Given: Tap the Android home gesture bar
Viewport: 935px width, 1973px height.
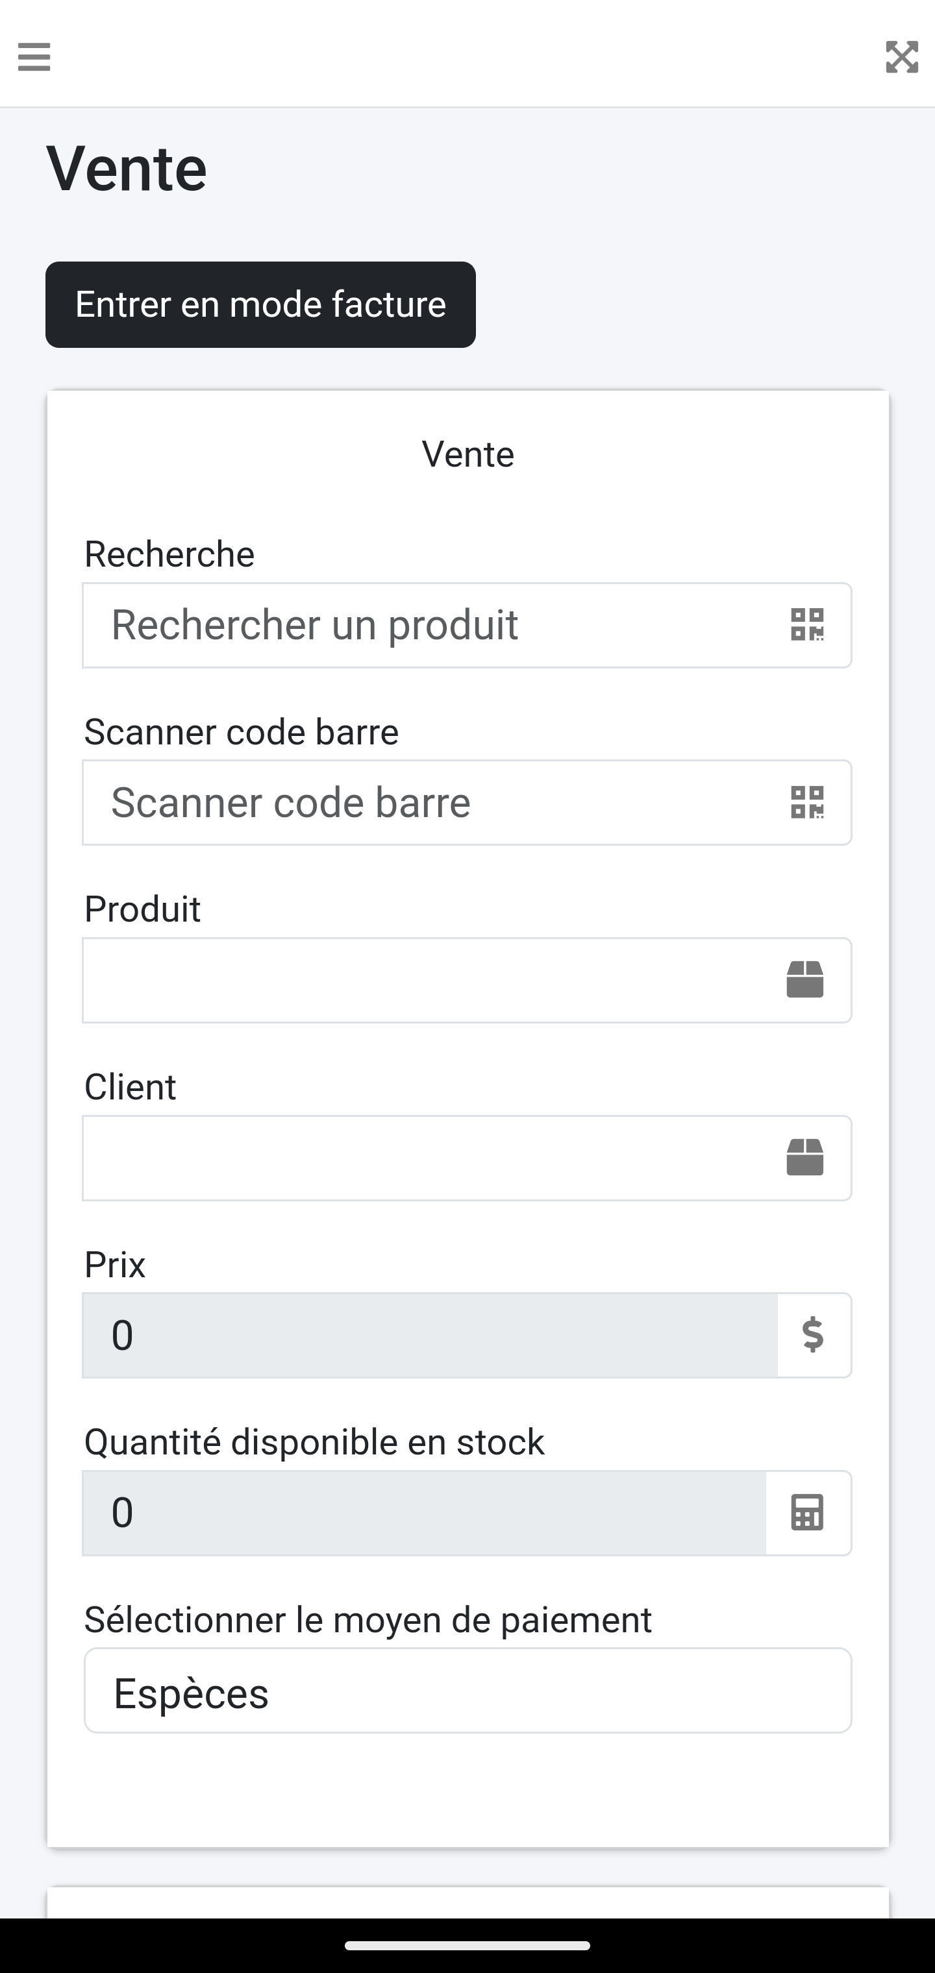Looking at the screenshot, I should click(x=467, y=1946).
